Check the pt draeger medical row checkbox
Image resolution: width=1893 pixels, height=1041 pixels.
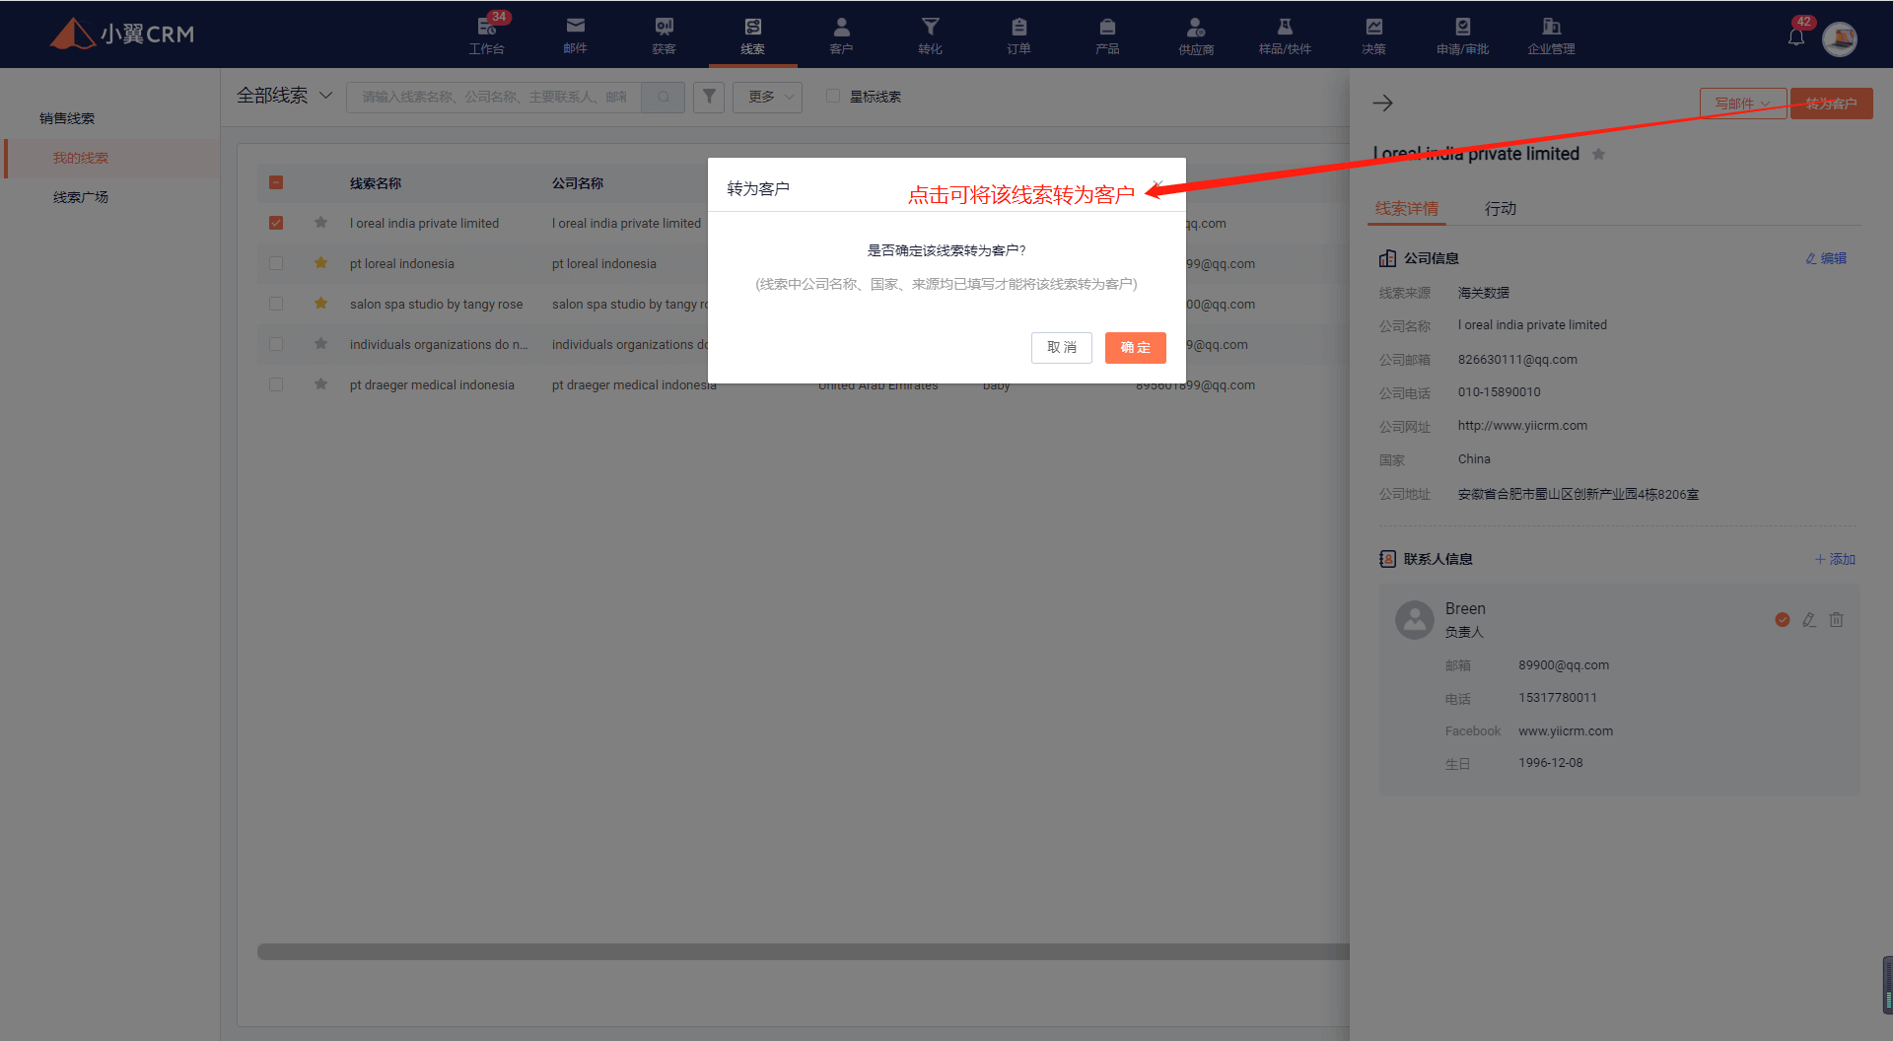pos(276,384)
